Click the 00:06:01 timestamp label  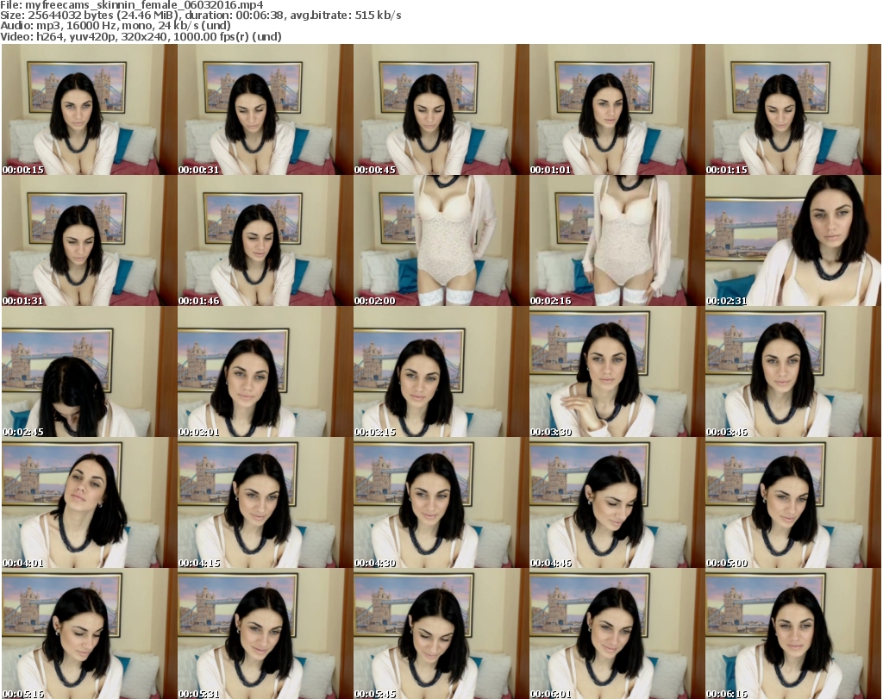pyautogui.click(x=551, y=693)
